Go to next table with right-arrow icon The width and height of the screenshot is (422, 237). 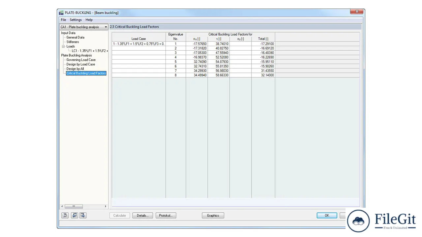[83, 215]
